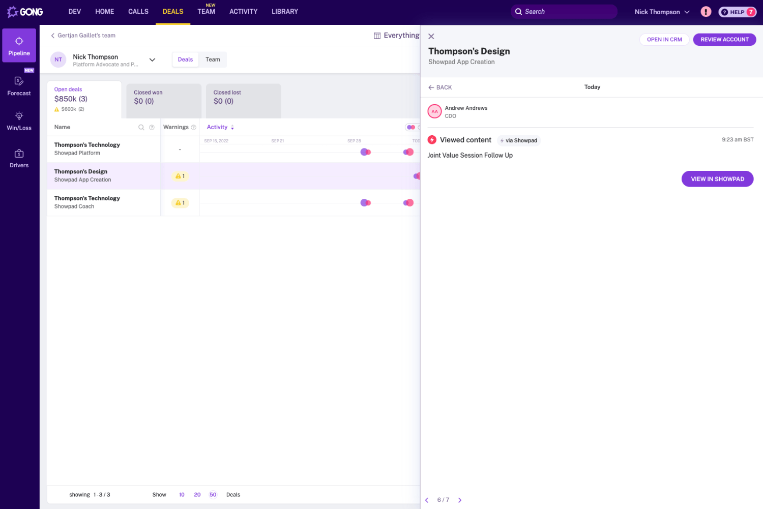Viewport: 763px width, 509px height.
Task: Select the Closed won tab
Action: tap(163, 97)
